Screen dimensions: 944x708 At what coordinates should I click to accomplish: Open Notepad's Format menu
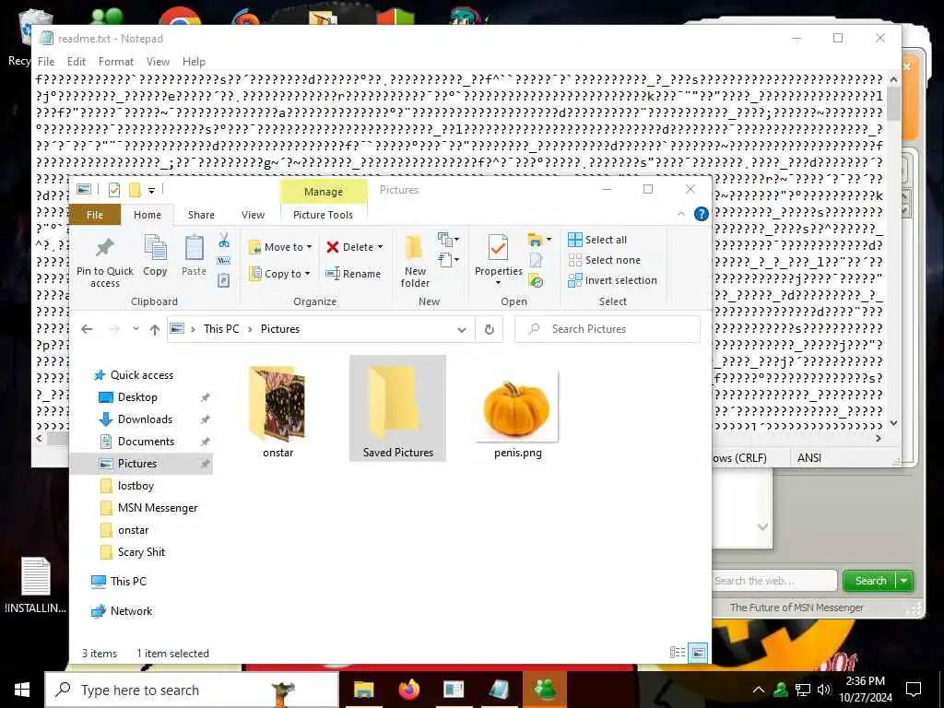click(115, 62)
